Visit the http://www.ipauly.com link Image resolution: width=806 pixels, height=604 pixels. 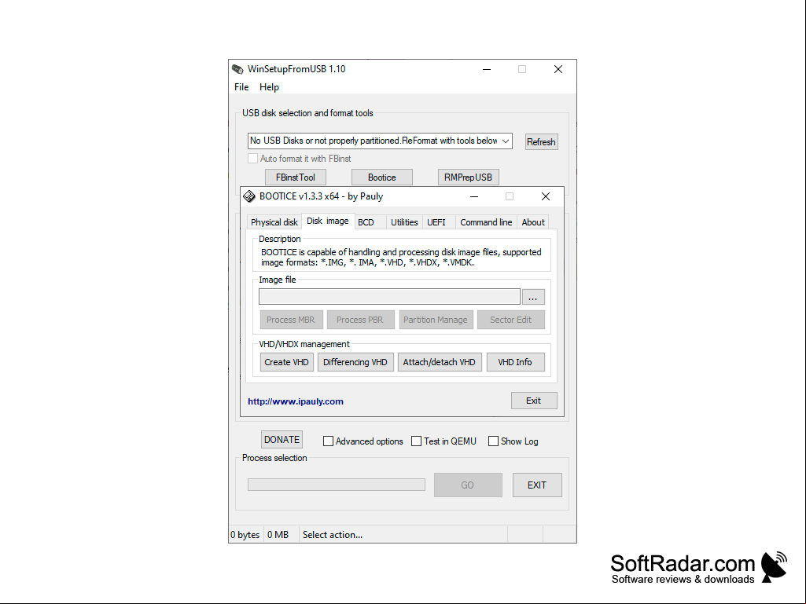pyautogui.click(x=296, y=401)
